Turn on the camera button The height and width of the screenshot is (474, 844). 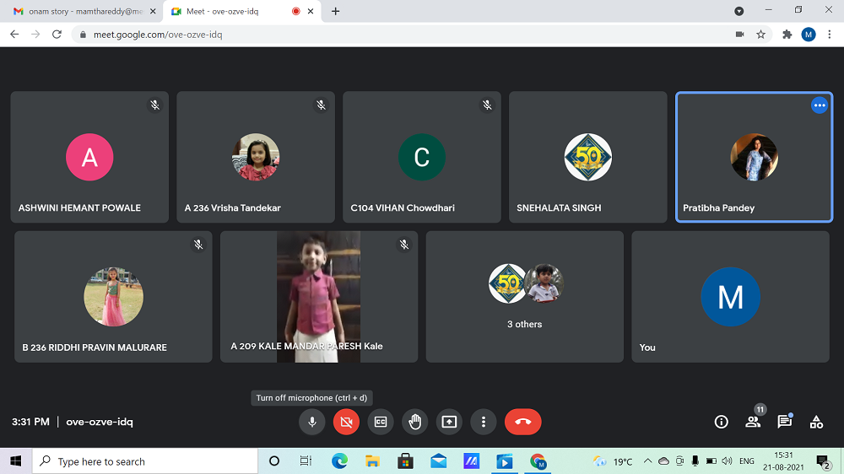[x=346, y=422]
